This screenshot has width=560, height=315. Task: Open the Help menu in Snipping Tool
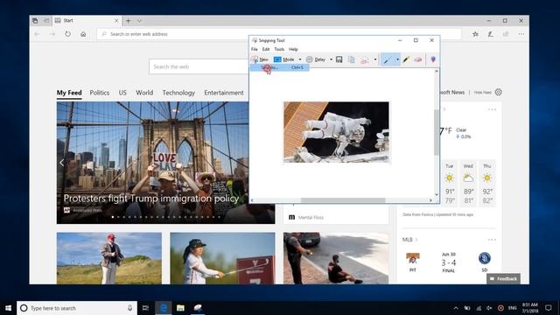click(293, 49)
